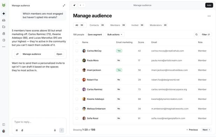Image resolution: width=216 pixels, height=137 pixels.
Task: Toggle the select-all checkbox in table header
Action: click(77, 42)
